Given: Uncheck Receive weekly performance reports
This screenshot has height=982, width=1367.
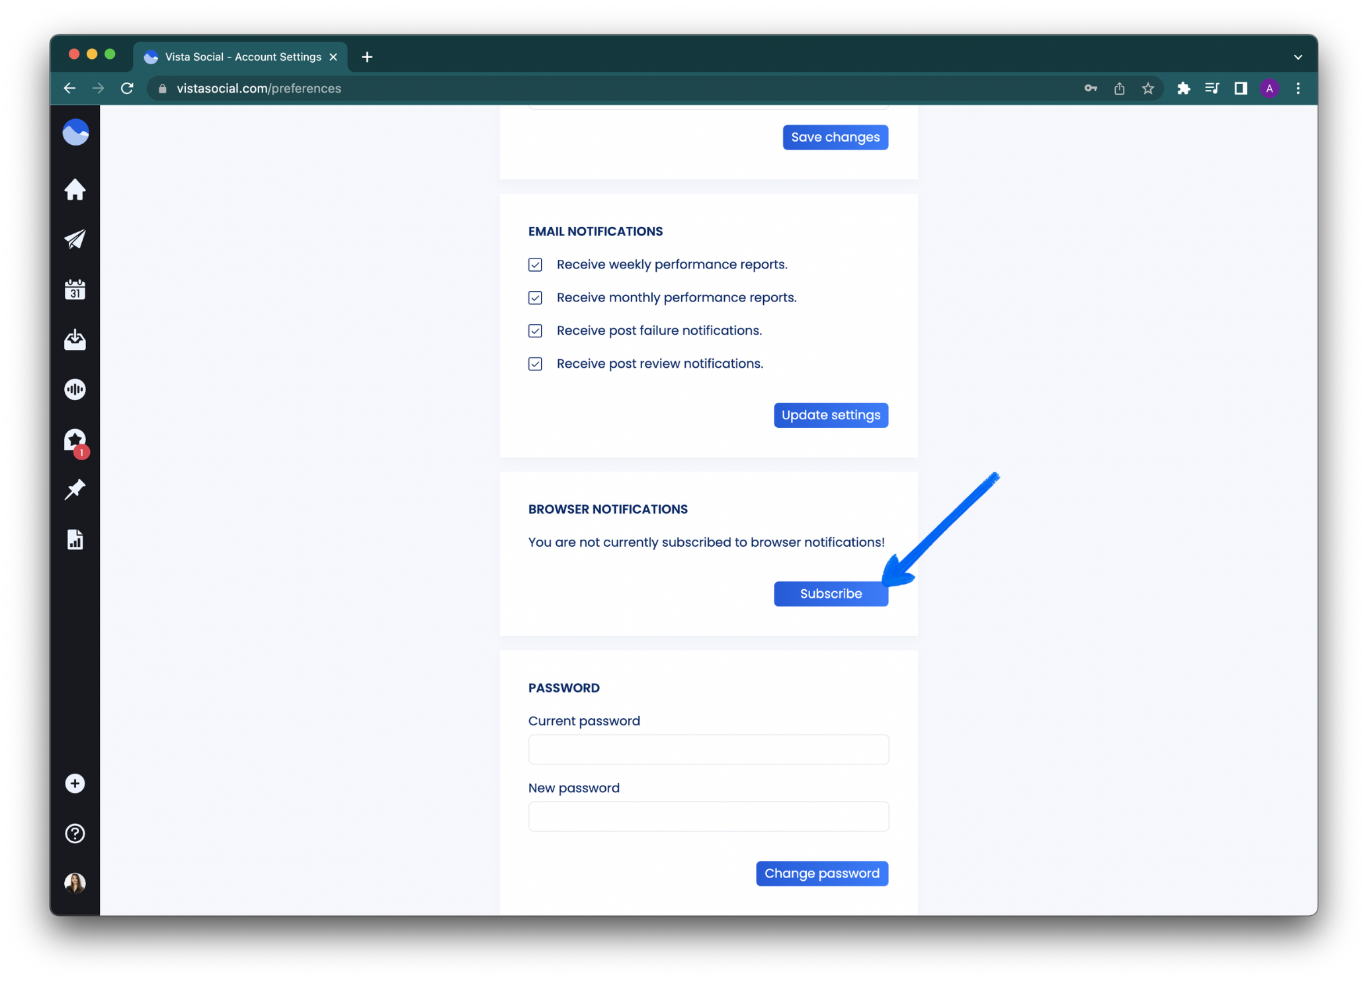Looking at the screenshot, I should coord(535,265).
